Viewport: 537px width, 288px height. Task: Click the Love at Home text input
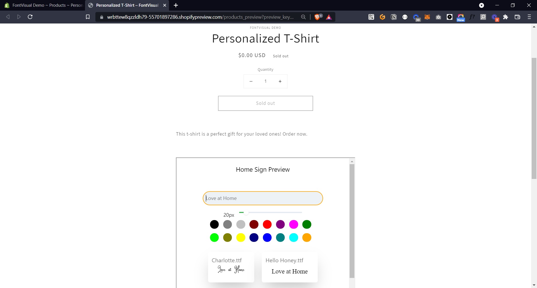tap(263, 198)
